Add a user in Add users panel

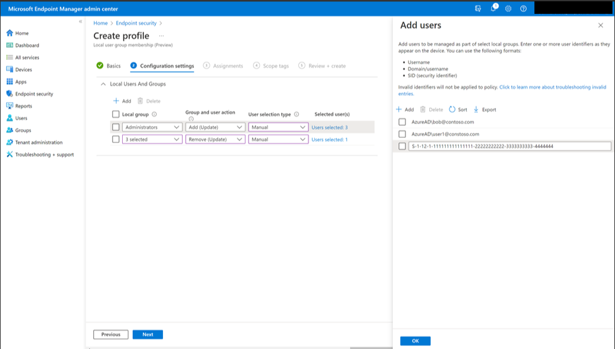click(x=405, y=110)
